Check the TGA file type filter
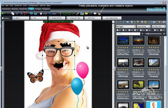168x108 pixels. (x=141, y=30)
